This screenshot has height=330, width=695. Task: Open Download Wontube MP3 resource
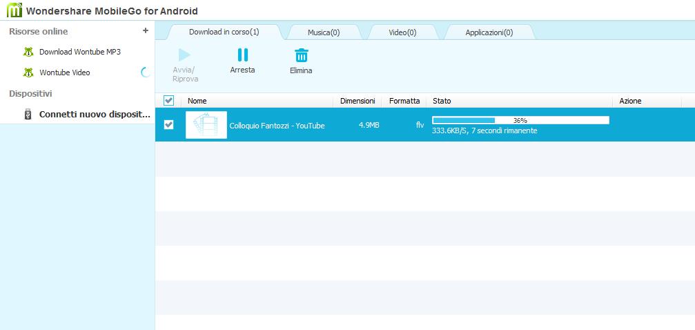80,52
